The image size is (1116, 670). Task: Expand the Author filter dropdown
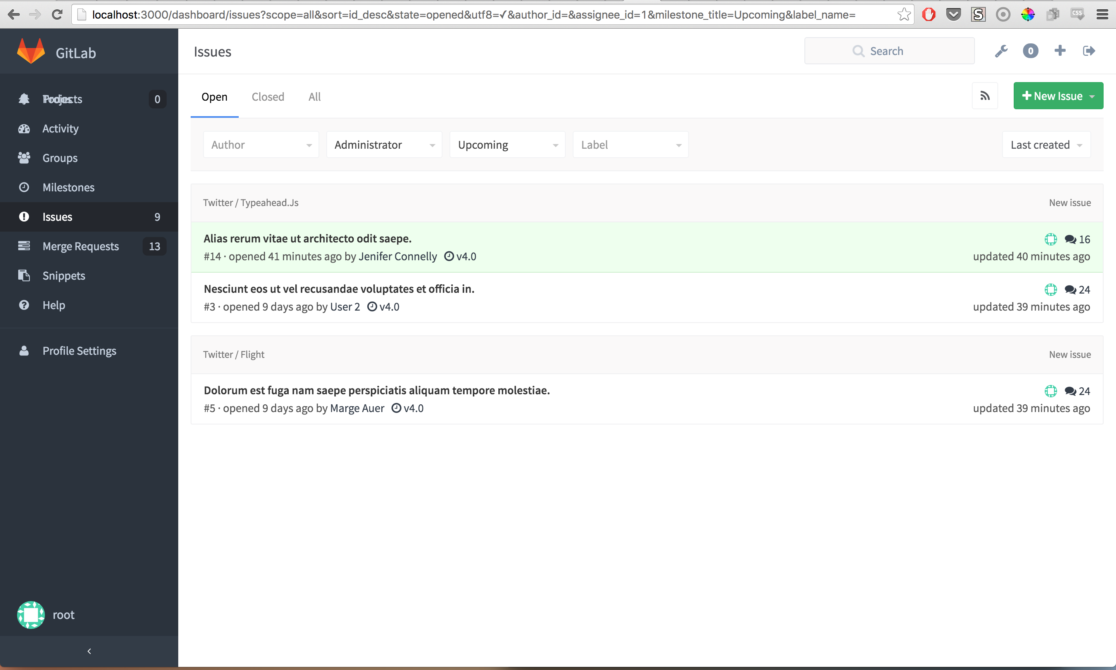261,145
